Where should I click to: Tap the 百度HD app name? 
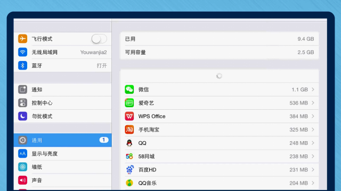(147, 170)
